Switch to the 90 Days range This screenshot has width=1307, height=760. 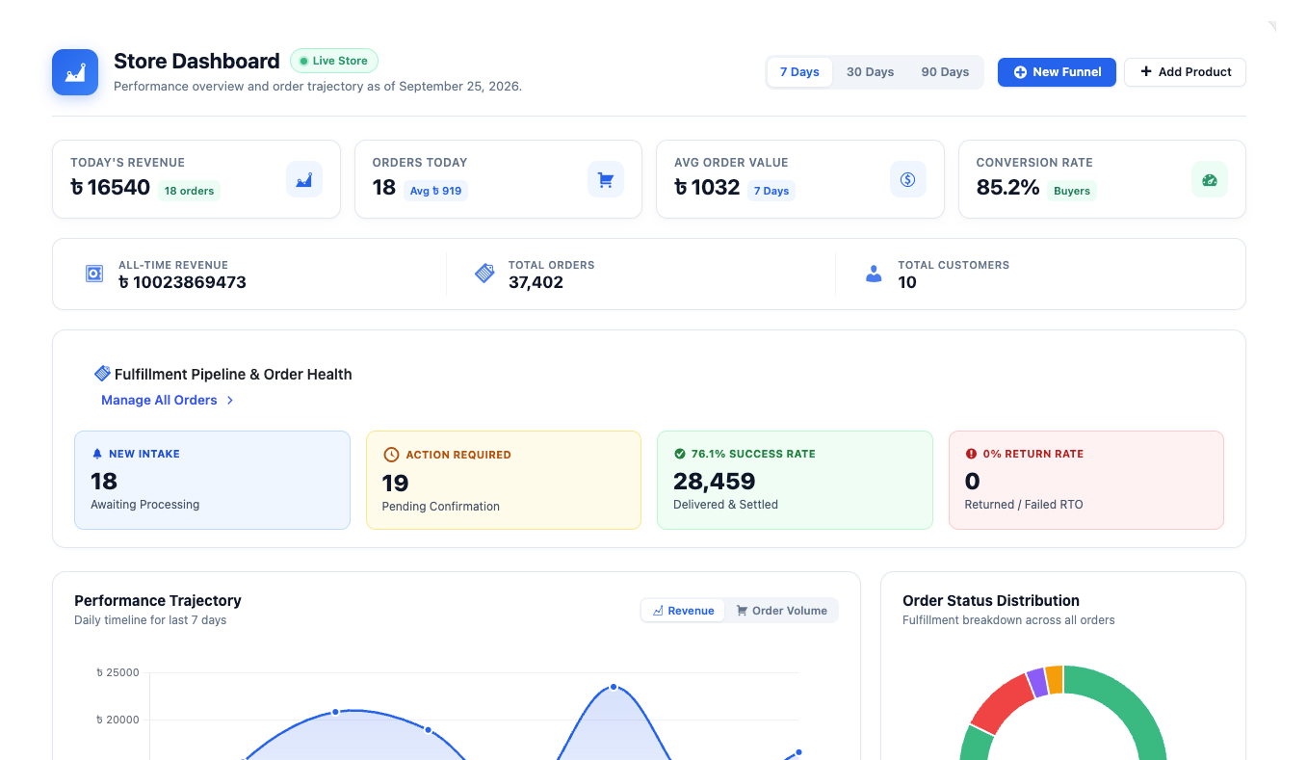[945, 72]
